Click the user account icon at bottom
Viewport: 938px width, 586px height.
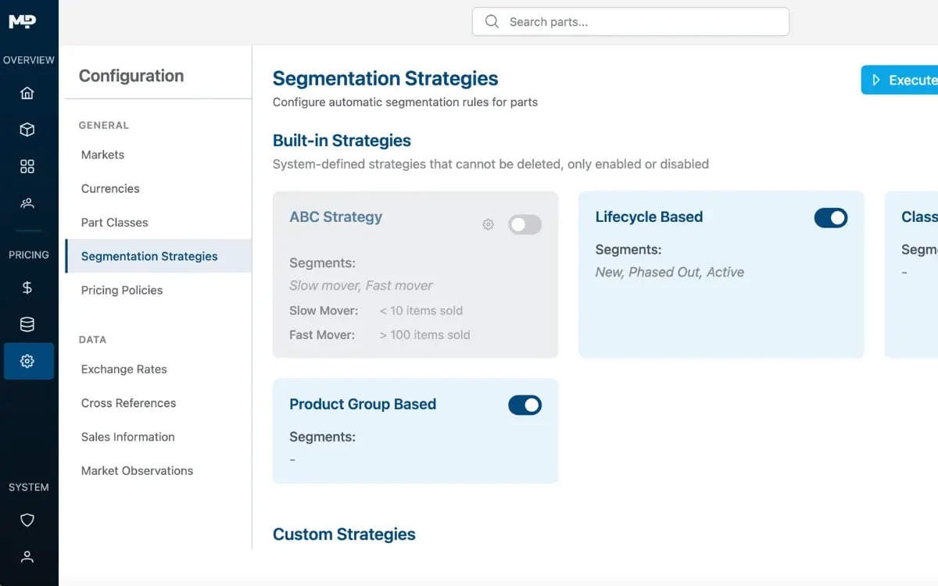[27, 556]
